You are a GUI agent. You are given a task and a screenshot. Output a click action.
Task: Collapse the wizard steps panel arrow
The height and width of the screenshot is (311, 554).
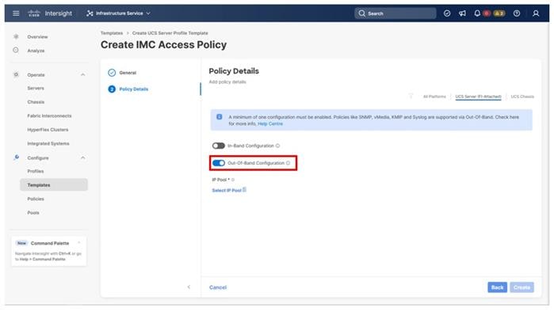click(x=189, y=287)
